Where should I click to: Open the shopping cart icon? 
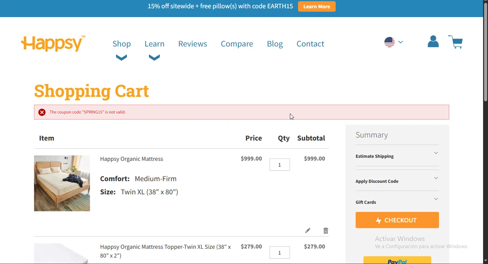tap(455, 42)
